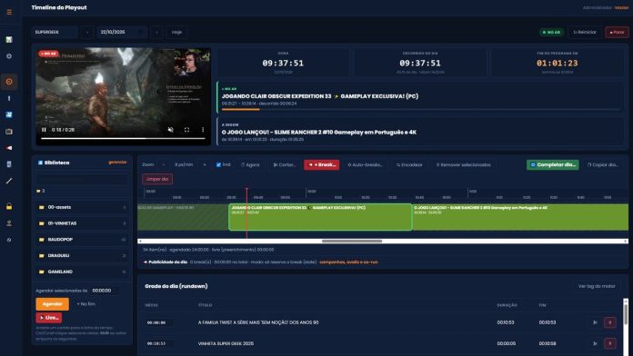This screenshot has height=356, width=633.
Task: Jump to today with the Hoje button
Action: pyautogui.click(x=176, y=32)
